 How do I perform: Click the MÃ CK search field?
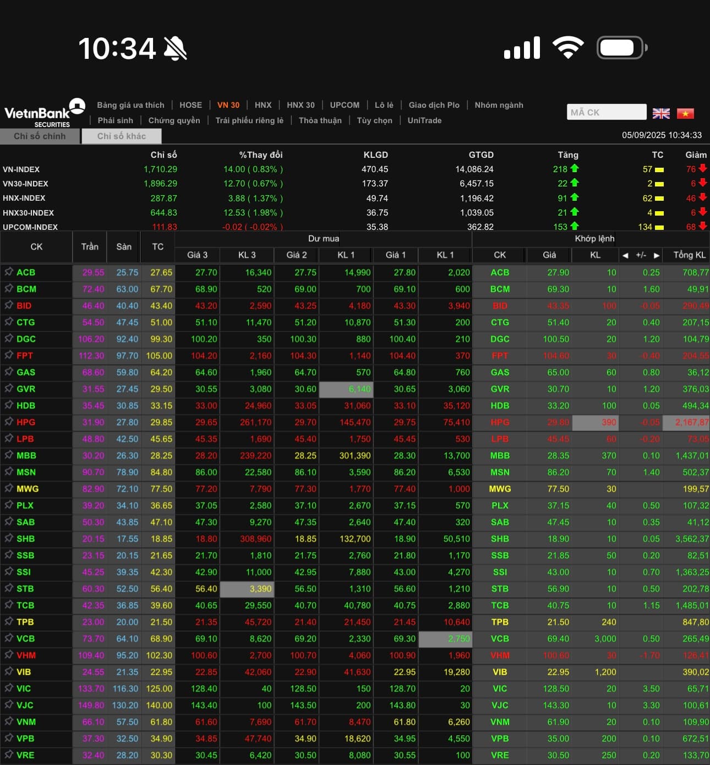click(x=606, y=112)
